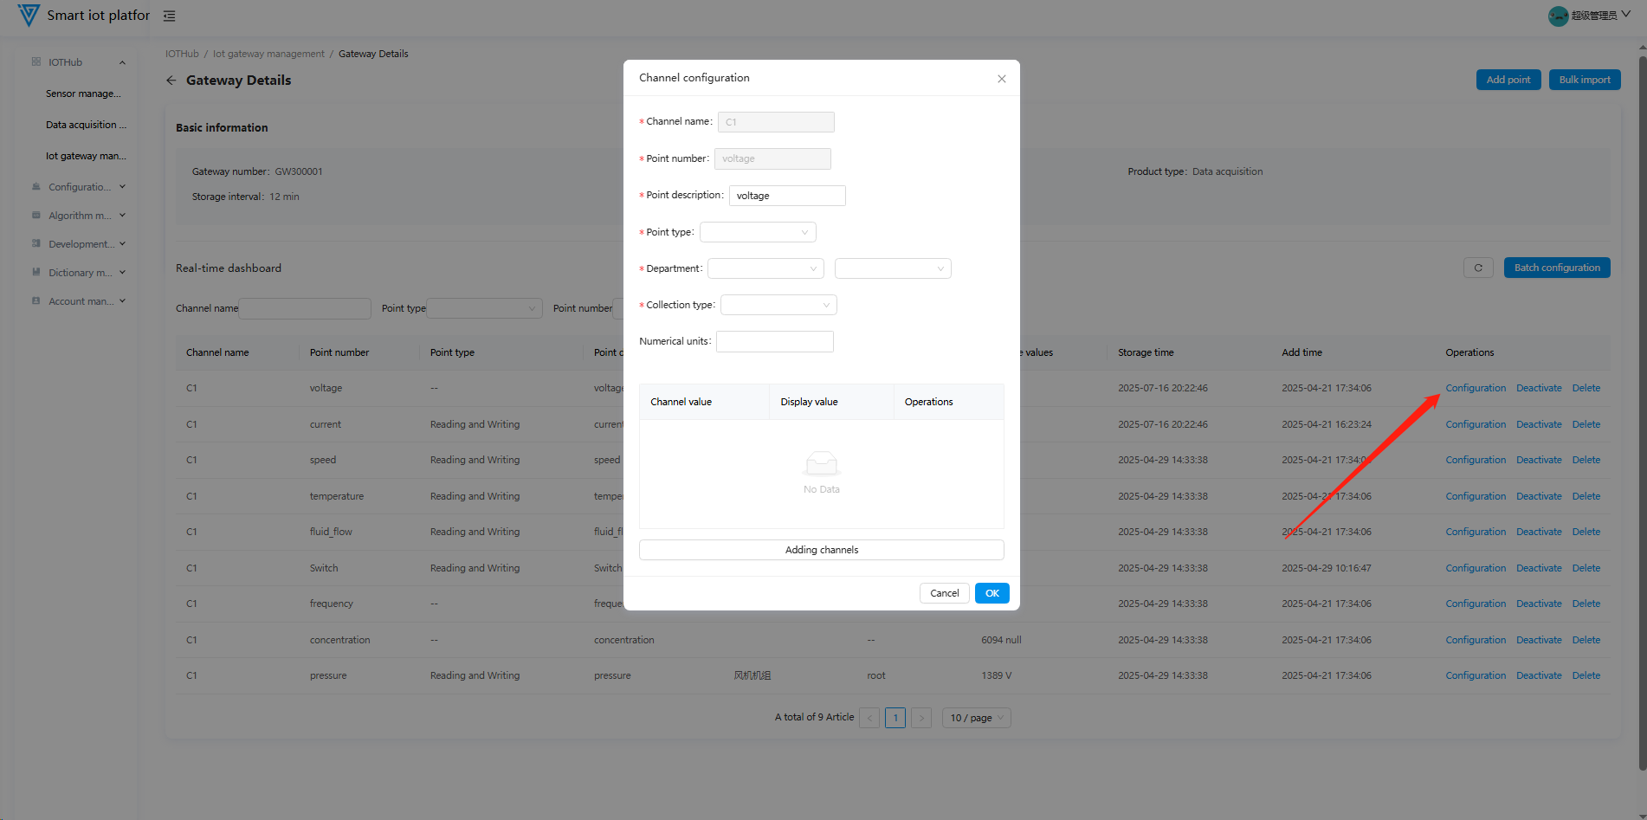
Task: Click the Adding channels button
Action: [822, 550]
